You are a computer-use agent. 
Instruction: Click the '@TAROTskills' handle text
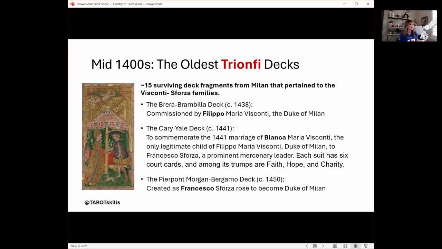pos(102,202)
